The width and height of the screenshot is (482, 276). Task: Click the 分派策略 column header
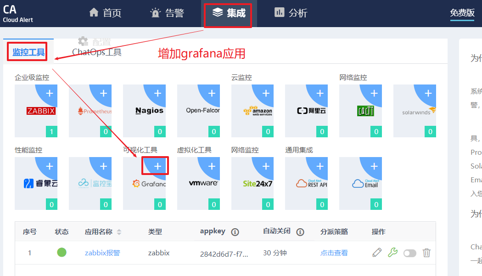334,232
